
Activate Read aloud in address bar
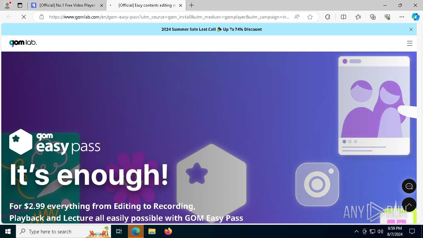(297, 17)
